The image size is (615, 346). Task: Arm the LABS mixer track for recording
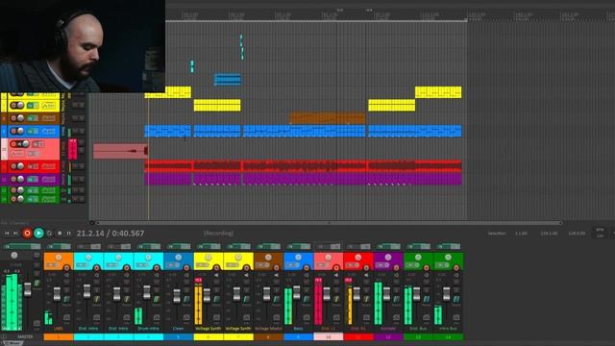[x=66, y=268]
